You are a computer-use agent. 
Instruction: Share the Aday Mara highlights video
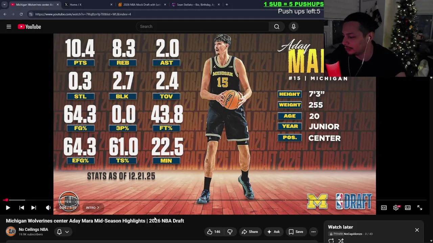(x=250, y=232)
